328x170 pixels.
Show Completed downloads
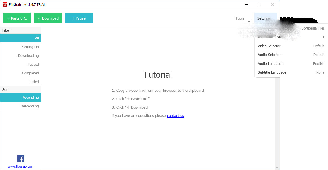pos(21,73)
